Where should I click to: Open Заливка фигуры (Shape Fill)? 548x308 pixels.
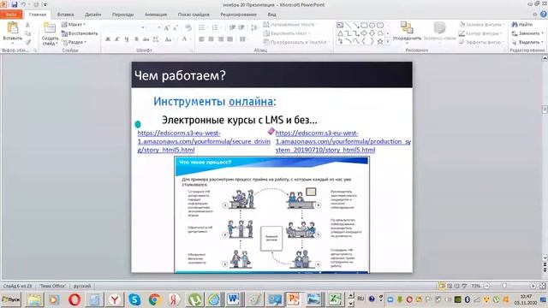point(481,25)
